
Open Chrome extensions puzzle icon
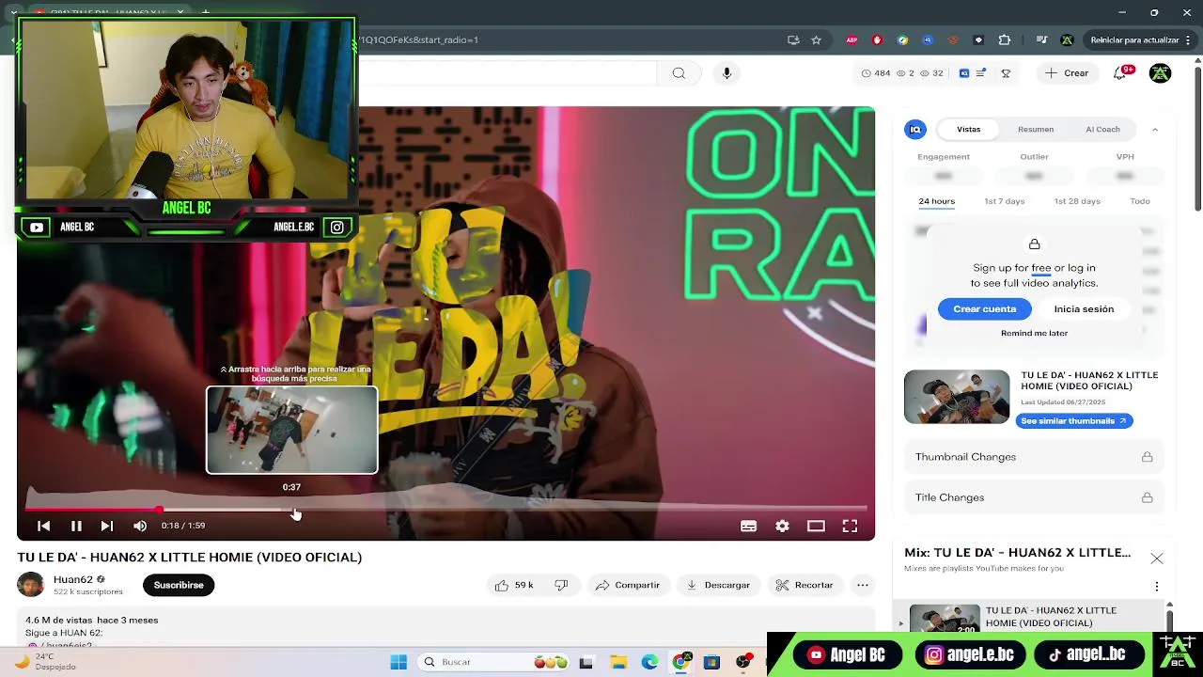(x=1005, y=40)
